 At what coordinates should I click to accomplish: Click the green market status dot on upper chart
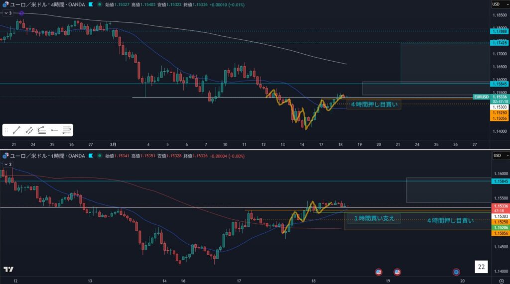[99, 4]
